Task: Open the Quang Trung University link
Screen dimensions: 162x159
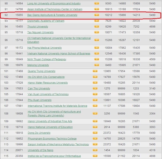Action: (x=42, y=71)
